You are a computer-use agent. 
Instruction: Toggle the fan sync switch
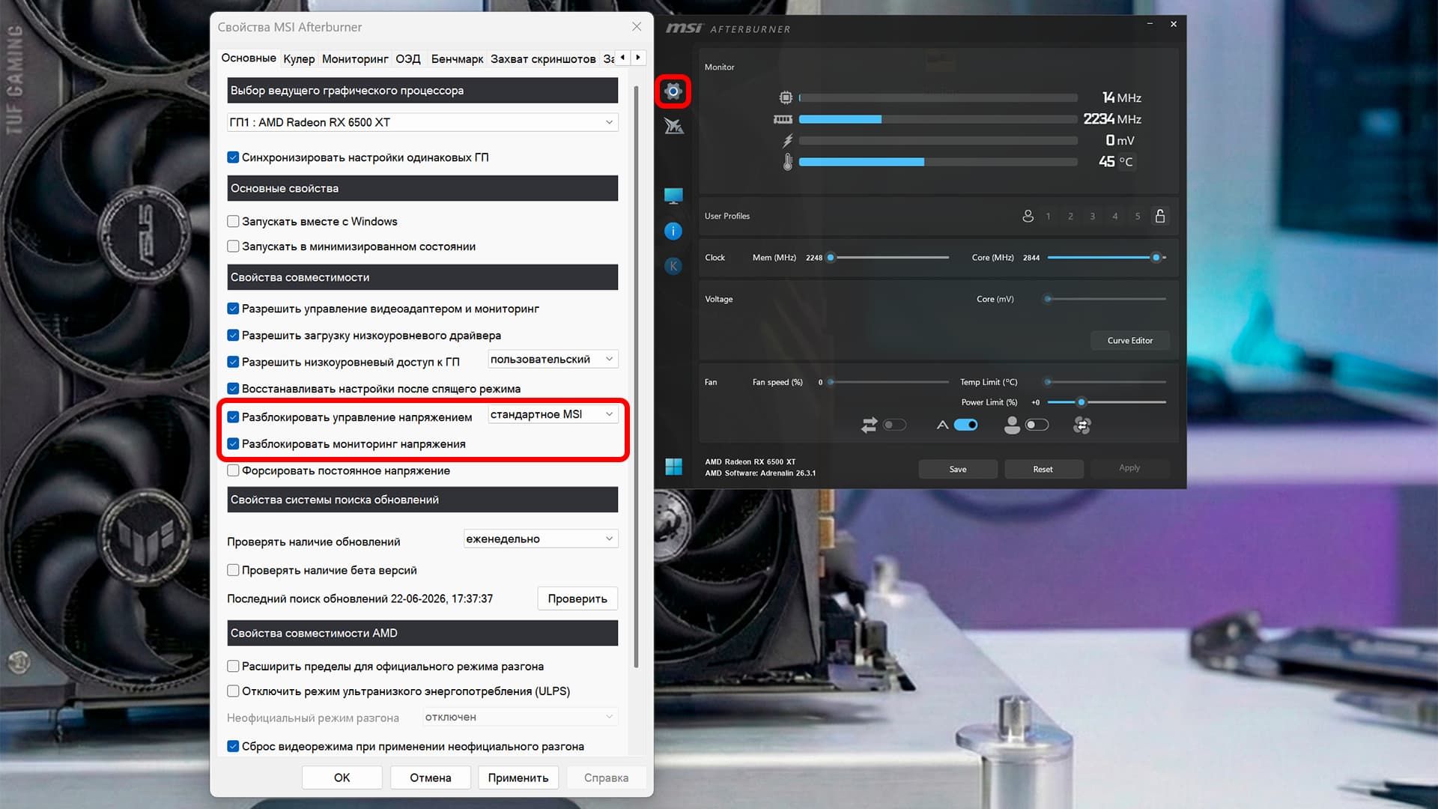894,425
